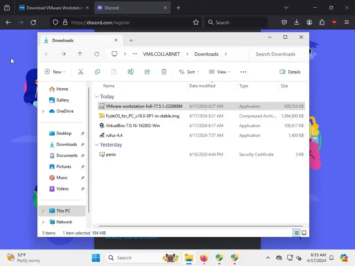Collapse the Yesterday file group

point(97,145)
